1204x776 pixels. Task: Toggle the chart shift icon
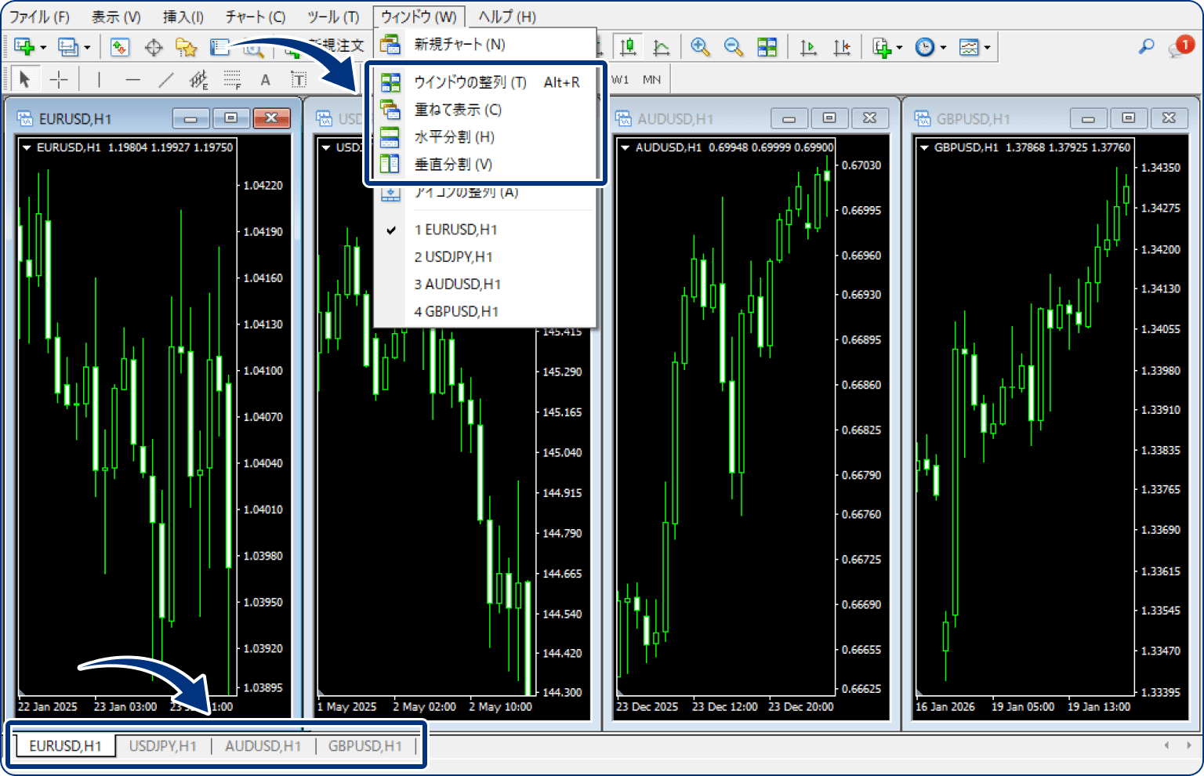point(842,47)
